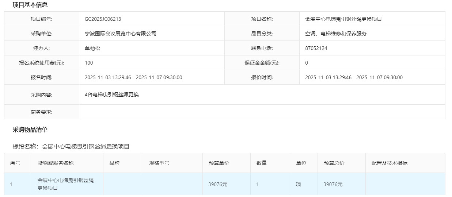This screenshot has height=197, width=452.
Task: Click the 项目基本信息 section heading
Action: coord(30,5)
